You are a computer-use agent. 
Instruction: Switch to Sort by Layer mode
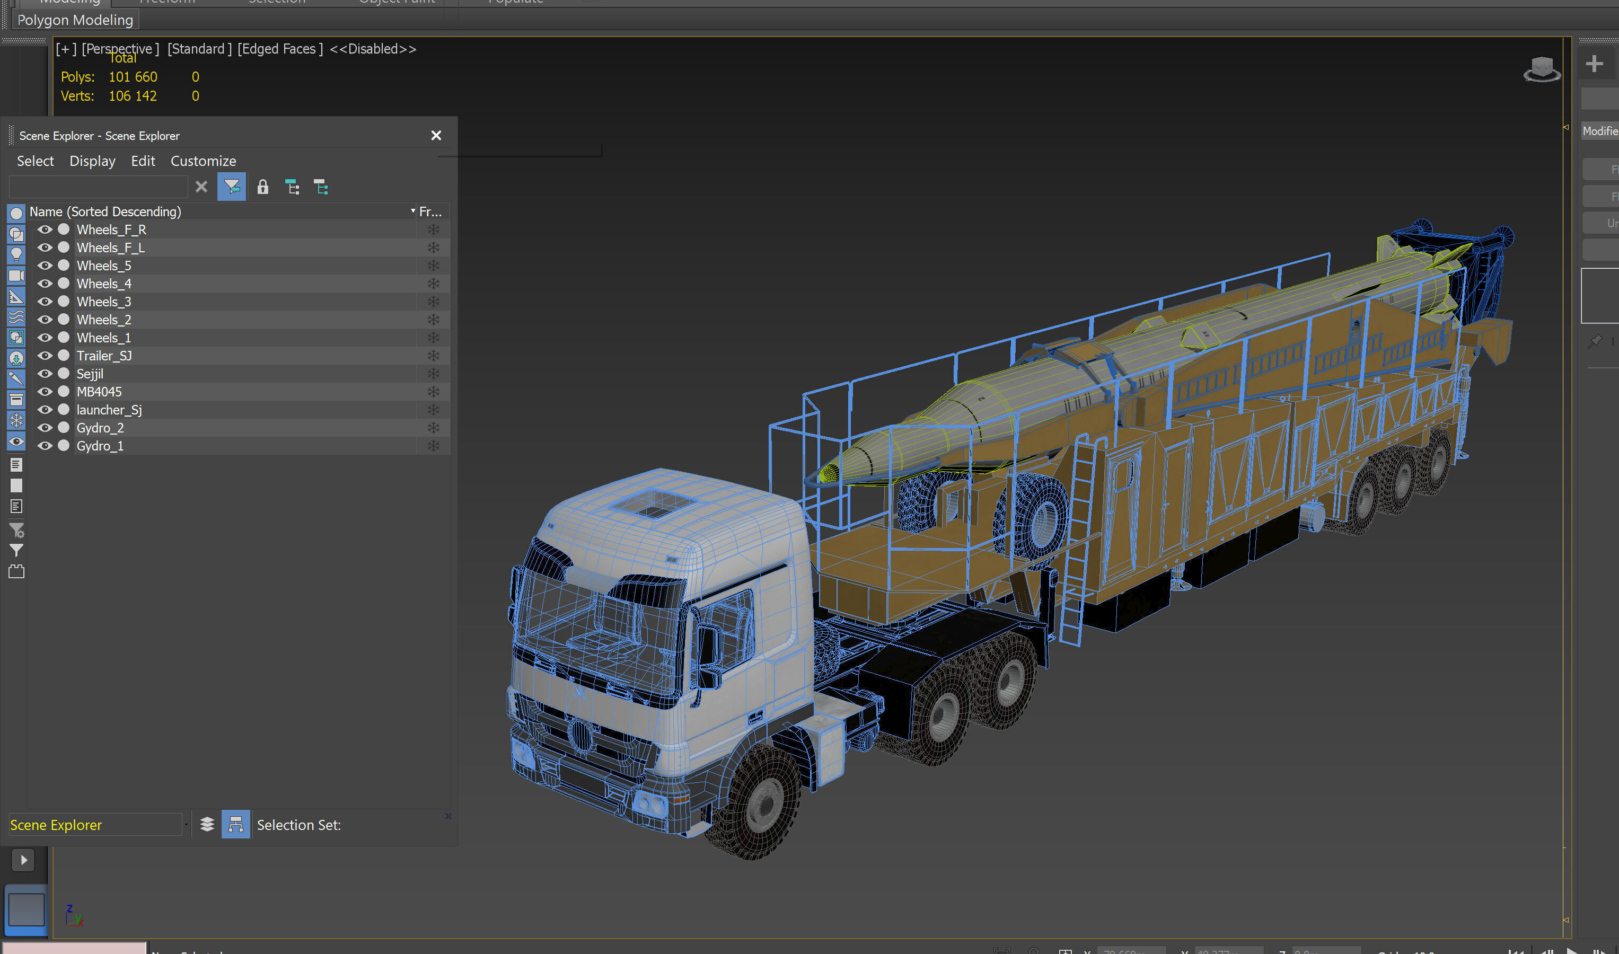(207, 824)
